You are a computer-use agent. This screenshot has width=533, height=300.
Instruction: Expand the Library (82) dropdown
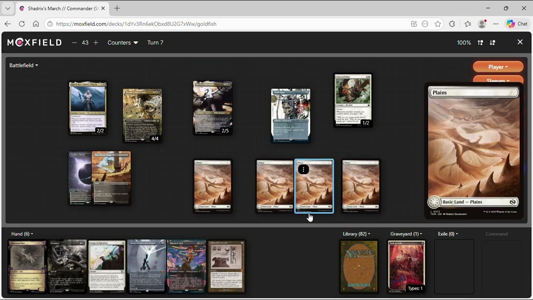(356, 234)
